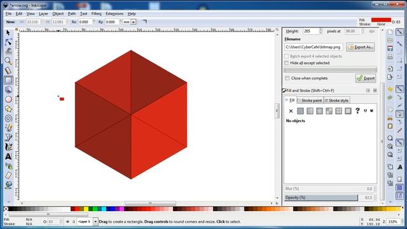Toggle the top enable snapping button
This screenshot has width=407, height=229.
(x=400, y=32)
